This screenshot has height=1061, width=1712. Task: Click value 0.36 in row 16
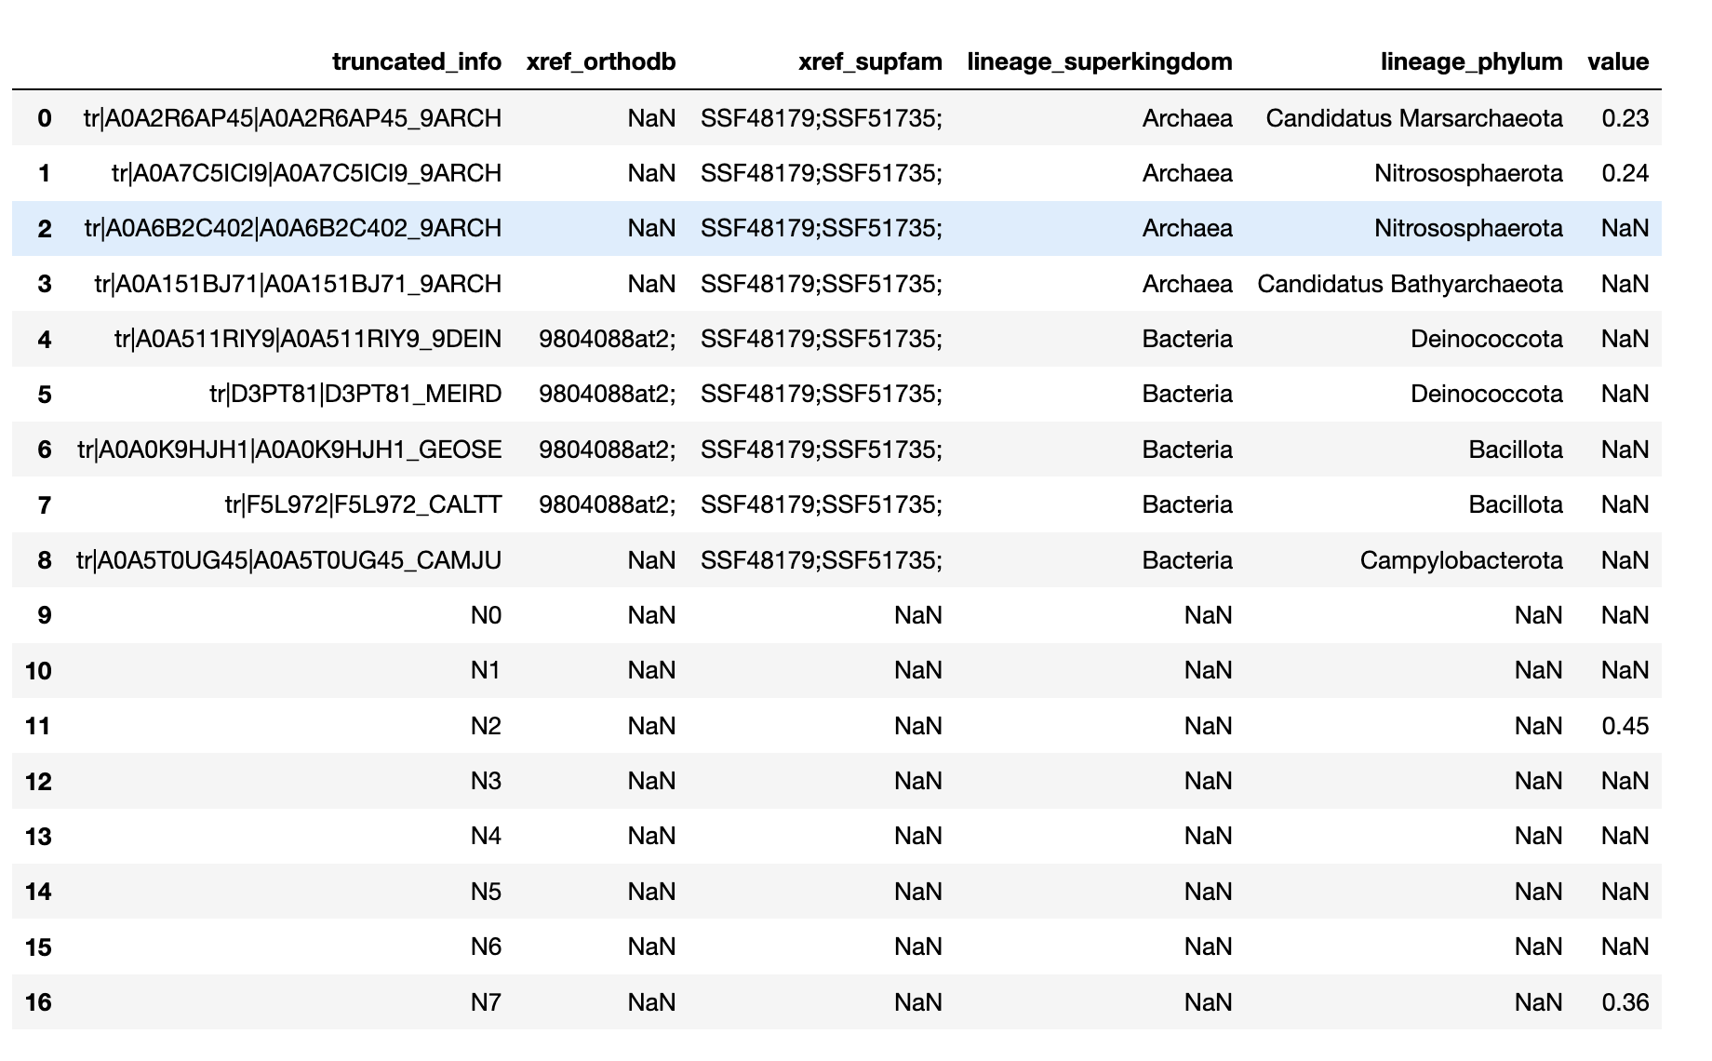click(x=1625, y=1002)
